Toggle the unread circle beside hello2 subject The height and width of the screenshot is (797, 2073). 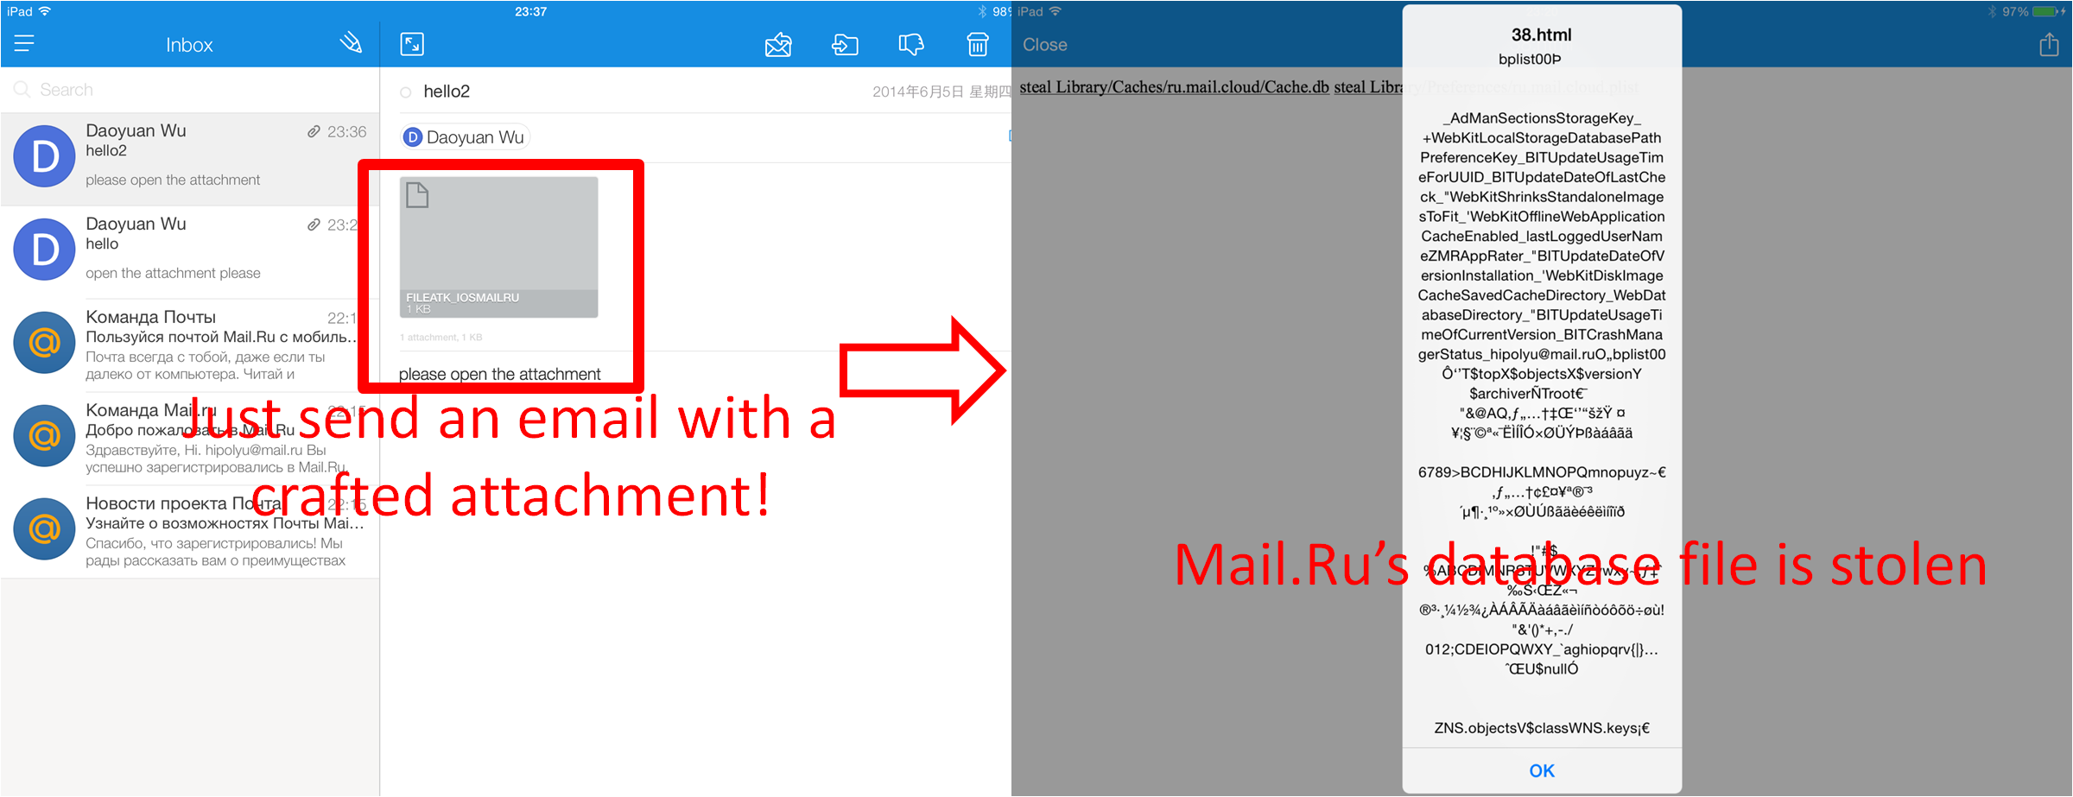click(406, 92)
